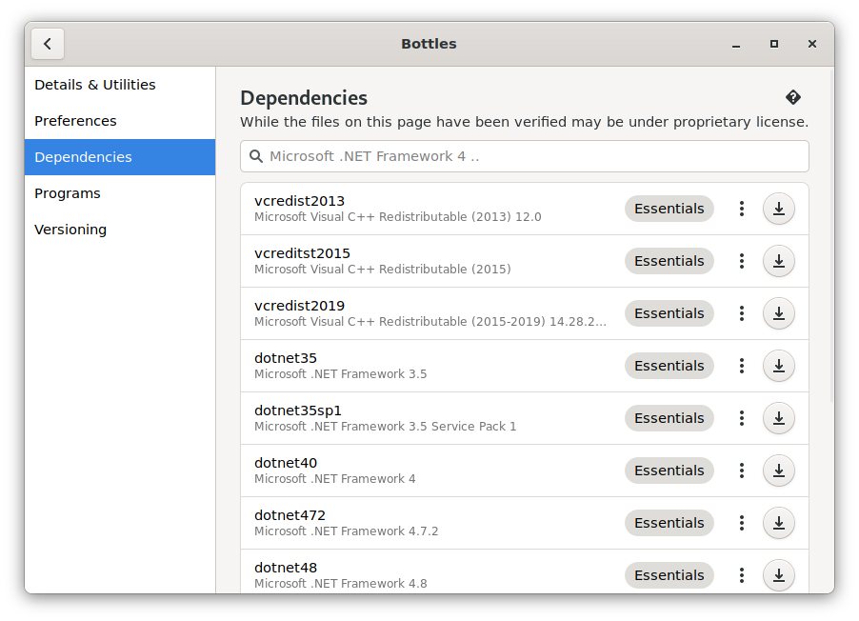Image resolution: width=859 pixels, height=621 pixels.
Task: Download the vcredist2019 dependency
Action: coord(778,312)
